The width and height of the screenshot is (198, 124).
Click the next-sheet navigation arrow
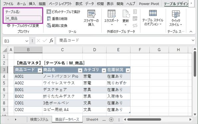point(16,119)
